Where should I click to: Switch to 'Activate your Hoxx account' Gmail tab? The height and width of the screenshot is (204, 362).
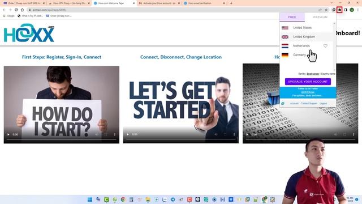(160, 3)
